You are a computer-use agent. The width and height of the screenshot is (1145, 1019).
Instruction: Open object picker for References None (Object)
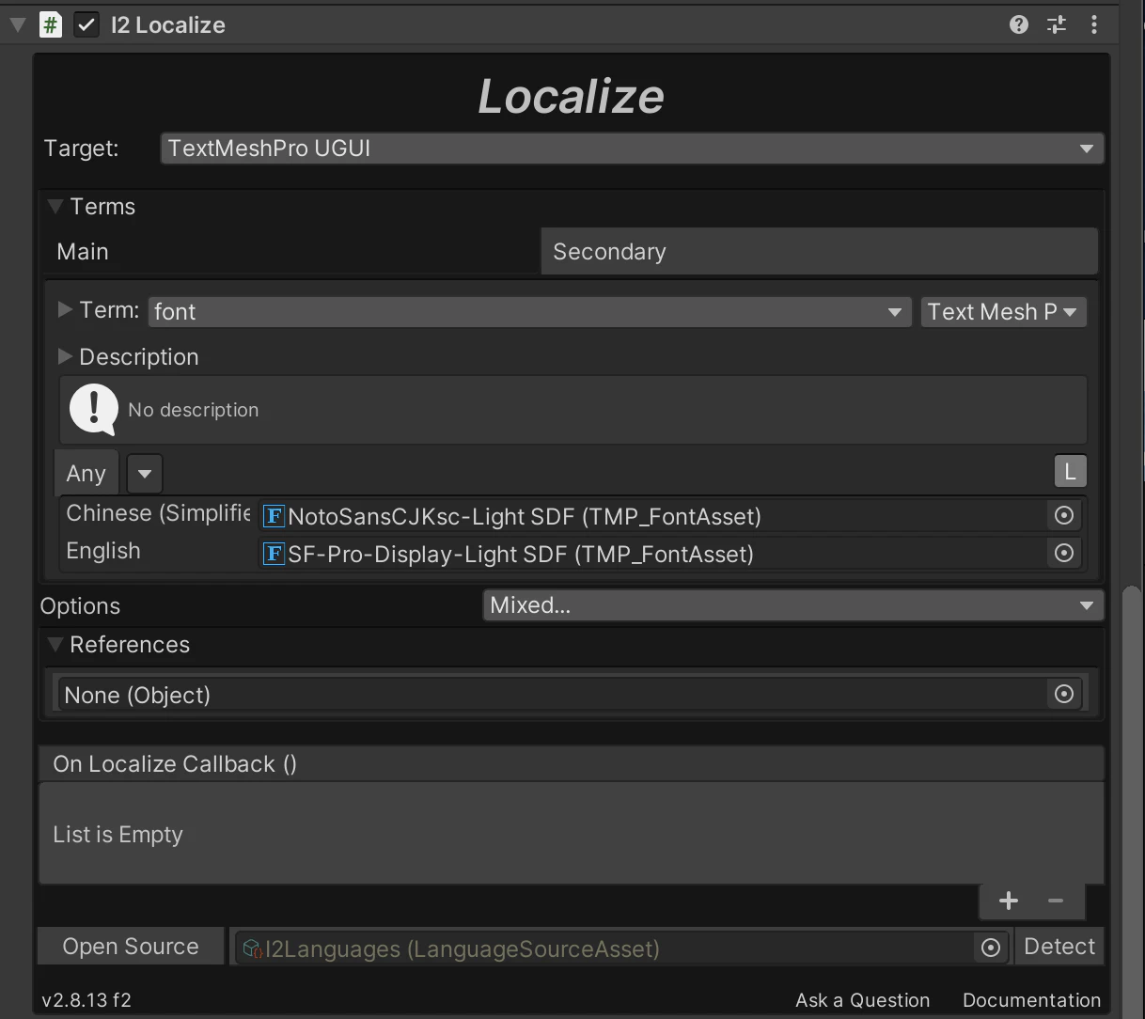point(1064,694)
